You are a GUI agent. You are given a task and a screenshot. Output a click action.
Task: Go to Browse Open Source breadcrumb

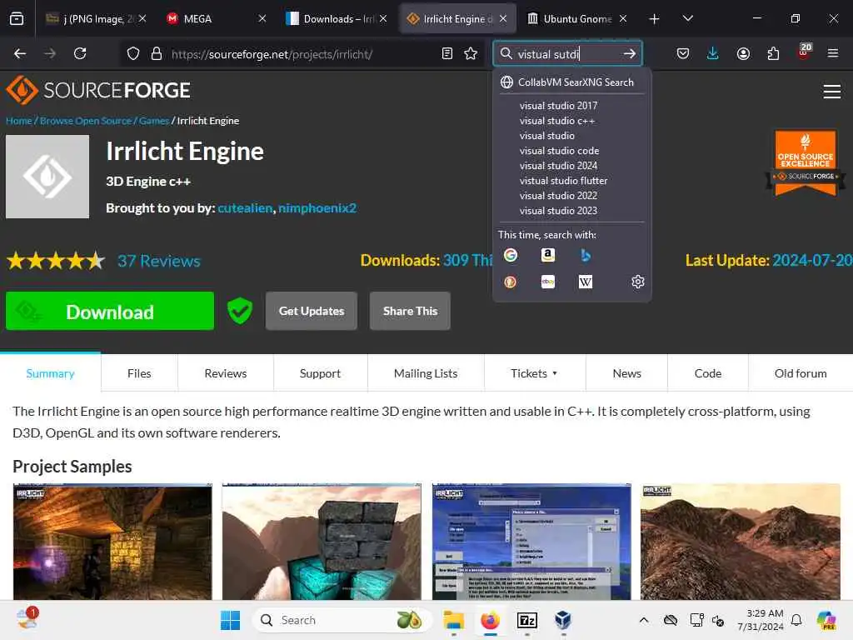[86, 121]
